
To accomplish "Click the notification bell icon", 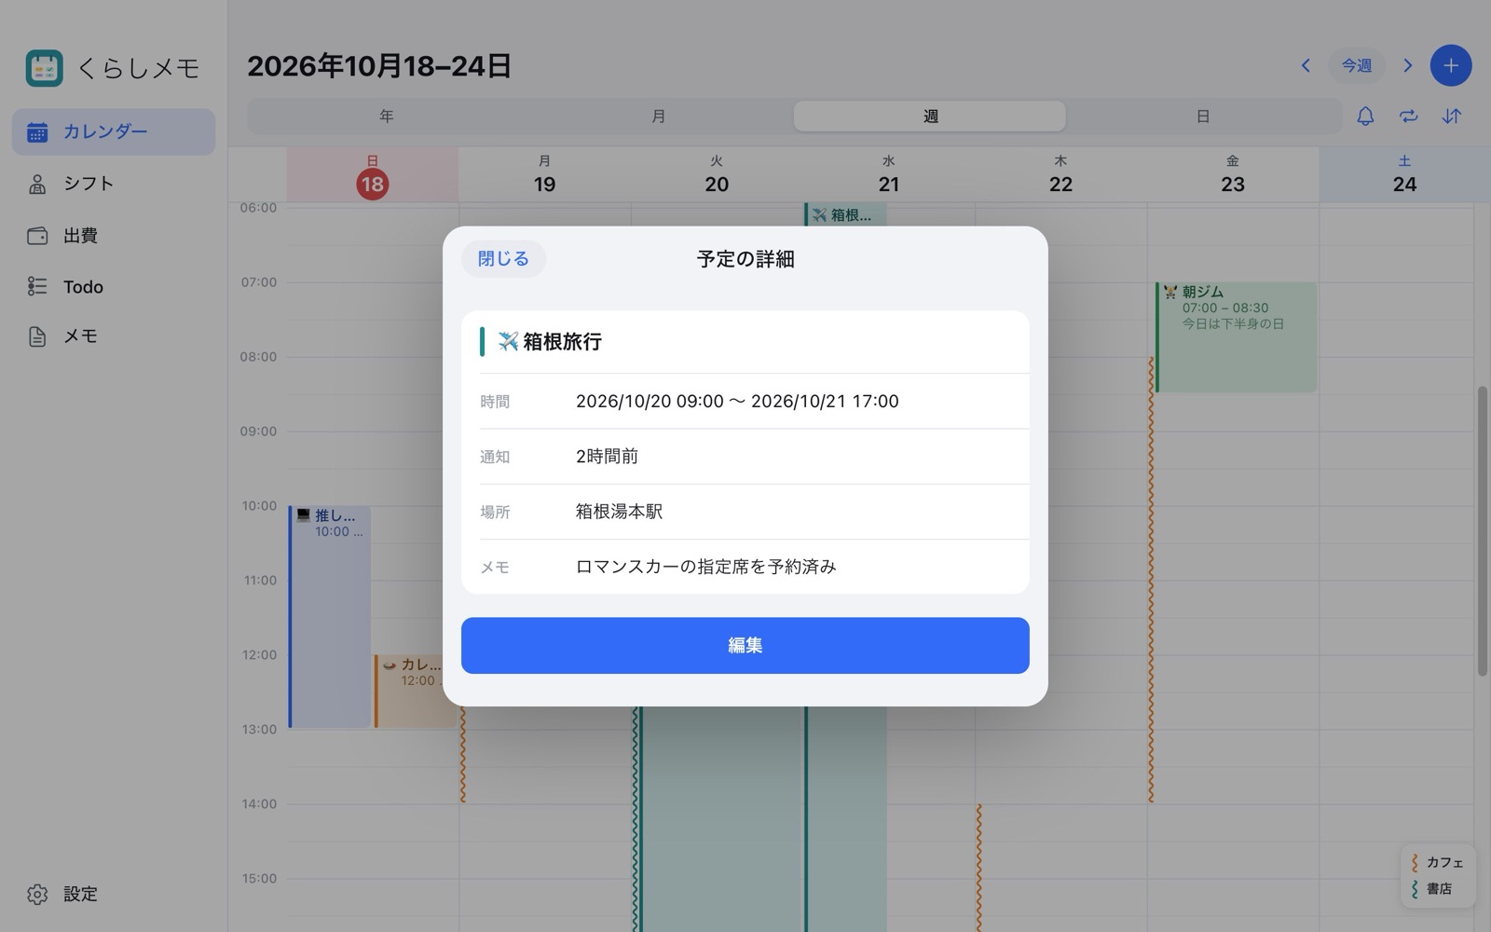I will 1365,116.
